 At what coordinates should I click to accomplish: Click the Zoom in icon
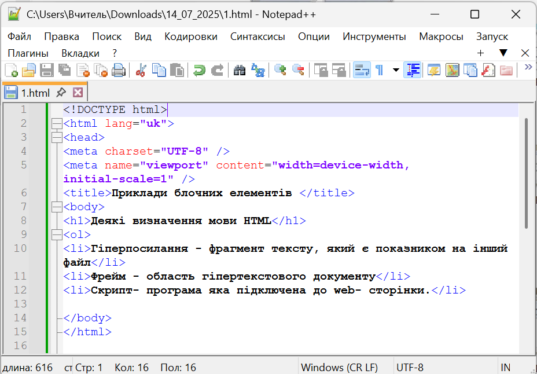(x=281, y=71)
